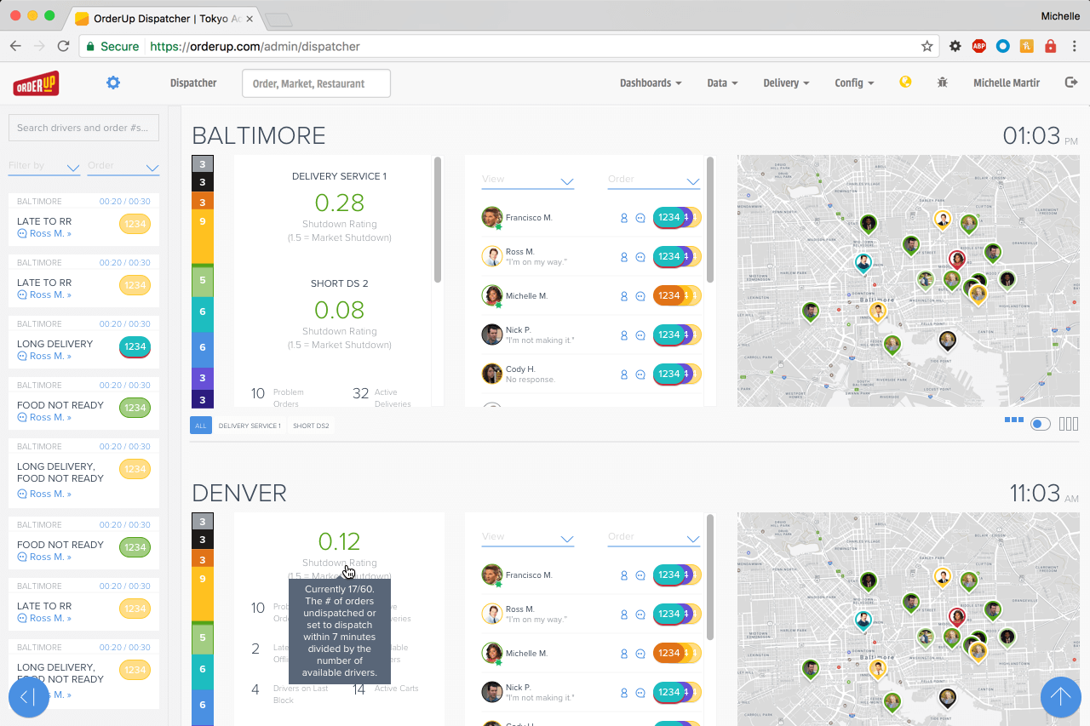Switch to SHORT DS2 tab

[x=311, y=426]
